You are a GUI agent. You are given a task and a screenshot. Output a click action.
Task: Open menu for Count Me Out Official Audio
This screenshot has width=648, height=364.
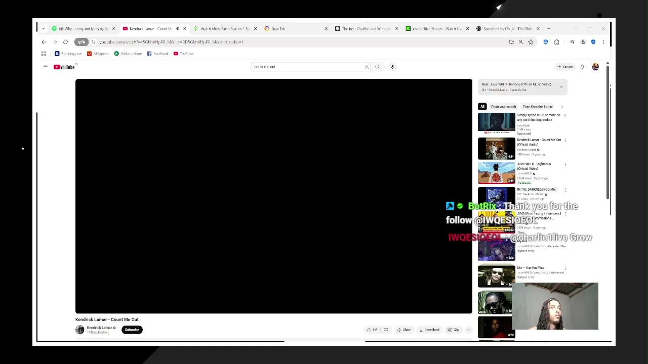[565, 141]
